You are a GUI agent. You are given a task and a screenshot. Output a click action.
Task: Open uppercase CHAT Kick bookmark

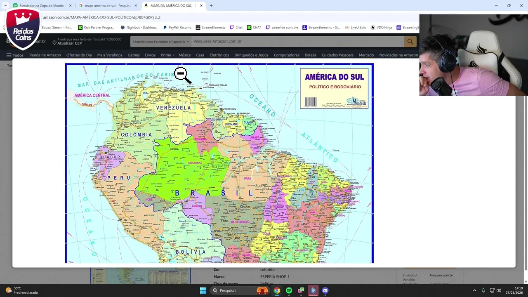click(x=254, y=28)
